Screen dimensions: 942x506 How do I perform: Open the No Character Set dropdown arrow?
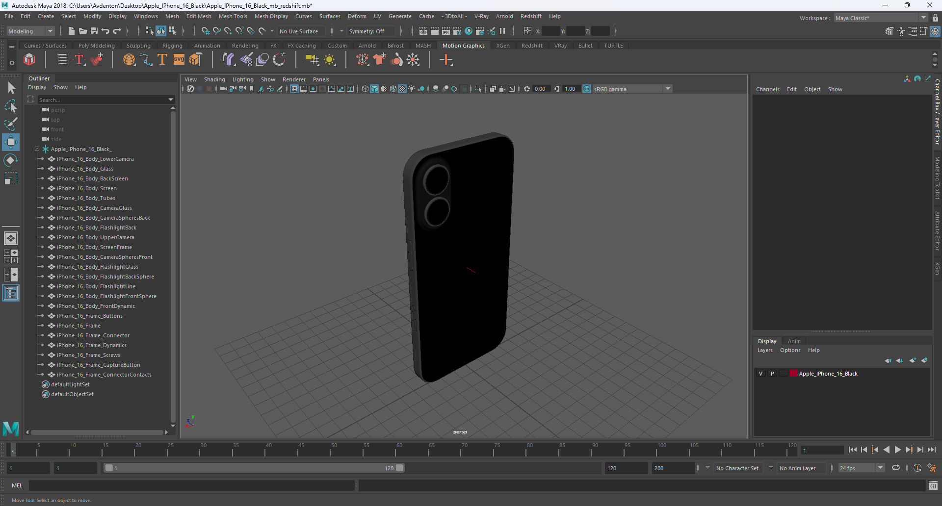point(707,468)
